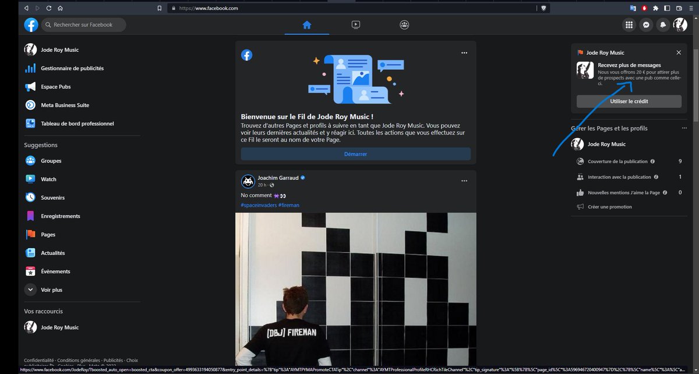The height and width of the screenshot is (374, 699).
Task: Click Conditions générales footer link
Action: (79, 360)
